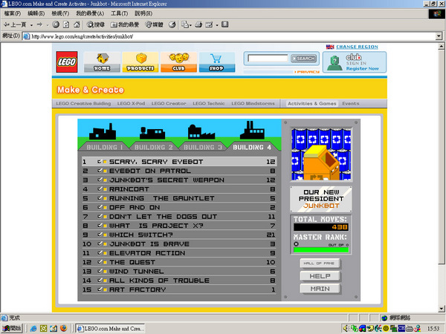This screenshot has height=334, width=446.
Task: Toggle checkmark on The Quest level
Action: 100,262
